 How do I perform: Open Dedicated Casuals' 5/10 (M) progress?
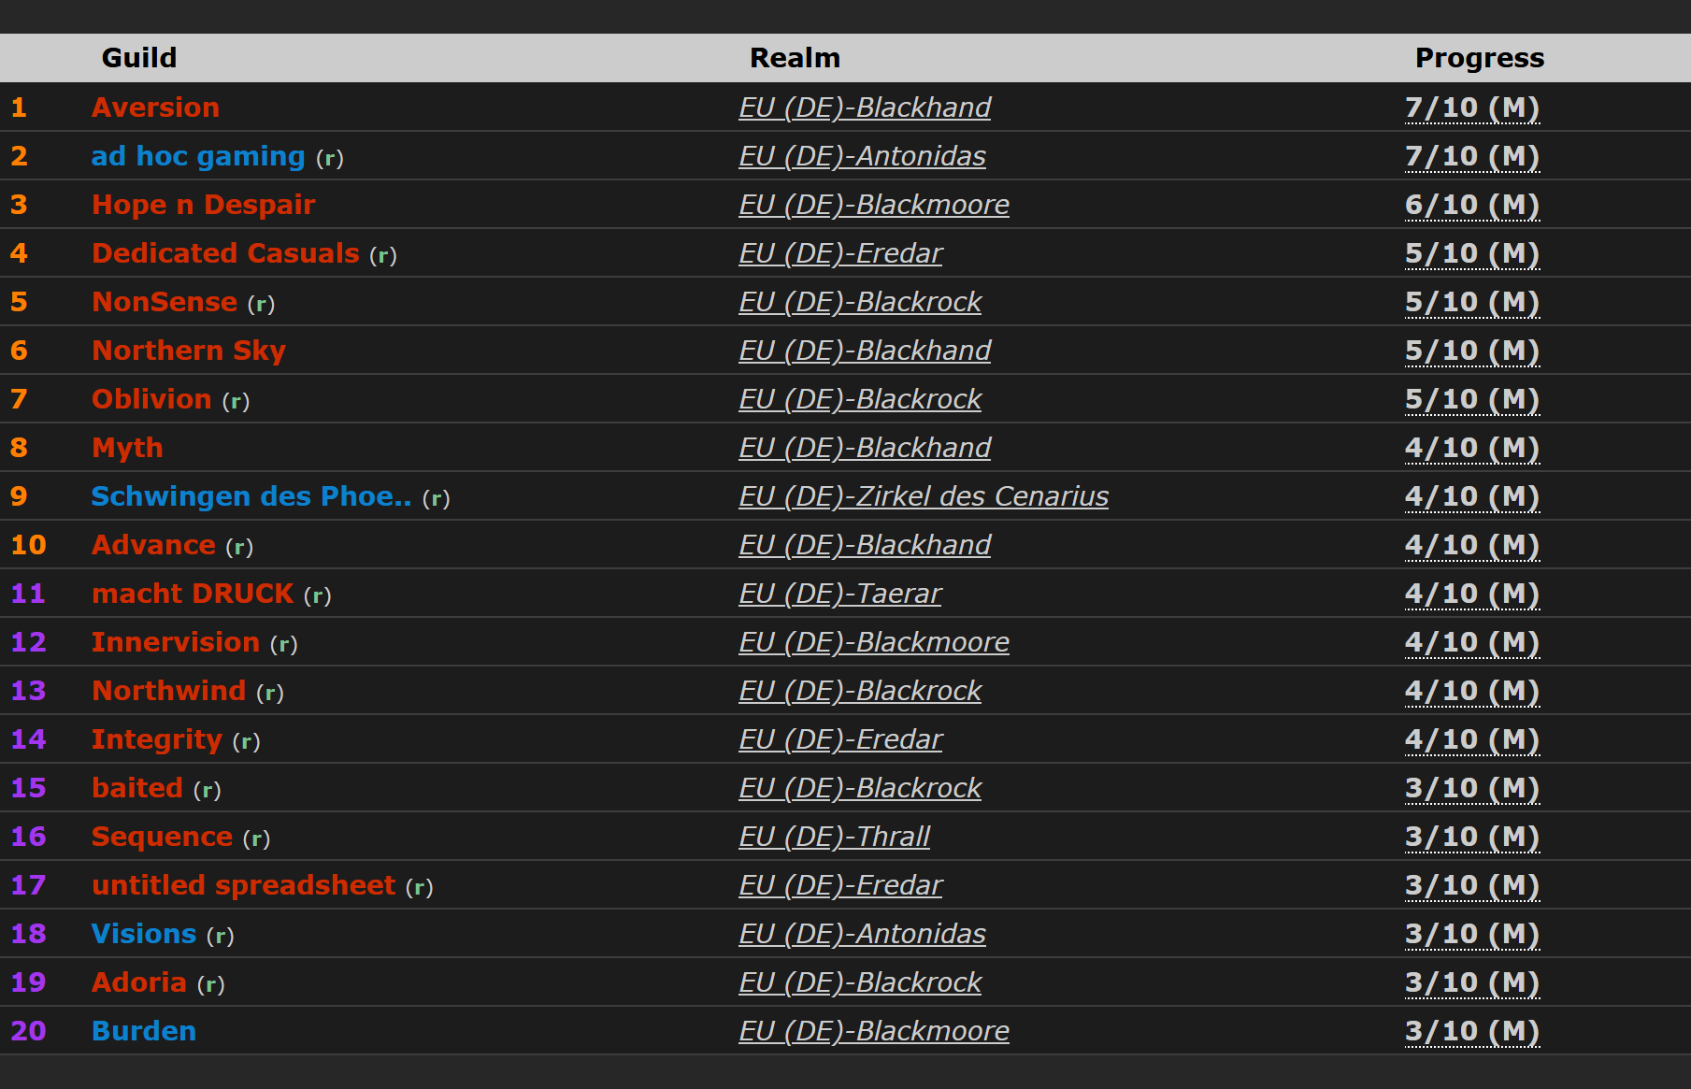[x=1472, y=253]
